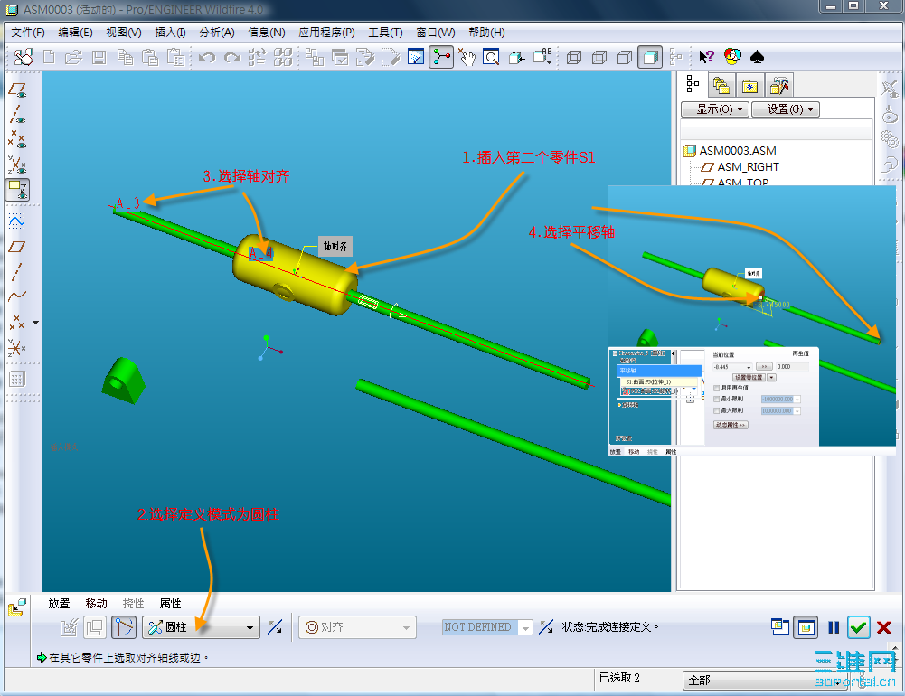Open the 文件(F) menu
Screen dimensions: 905x696
[x=28, y=33]
